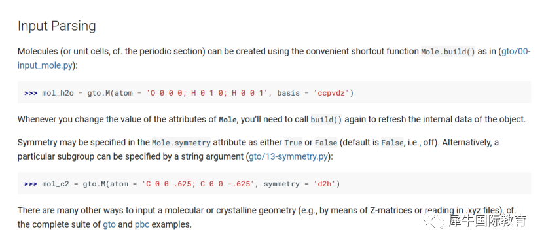Click the >>> prompt of mol_c2 line
The width and height of the screenshot is (544, 244).
(x=31, y=184)
